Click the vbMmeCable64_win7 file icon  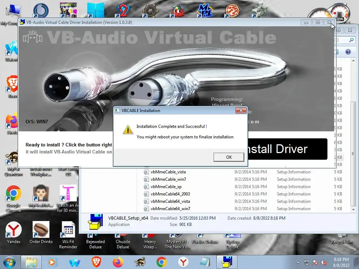146,209
